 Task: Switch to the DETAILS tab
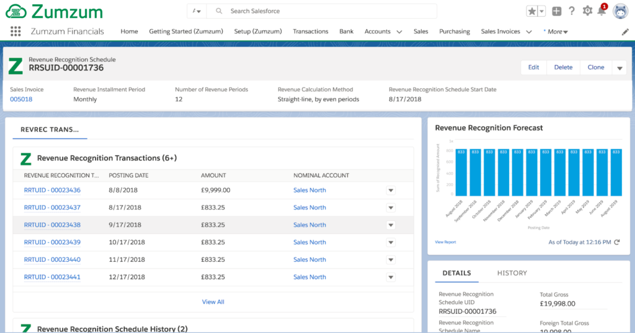point(457,273)
